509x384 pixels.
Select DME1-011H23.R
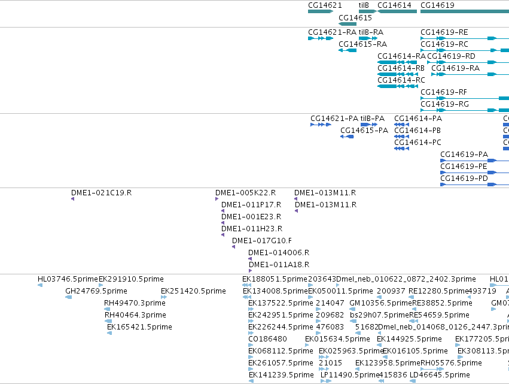pyautogui.click(x=223, y=235)
